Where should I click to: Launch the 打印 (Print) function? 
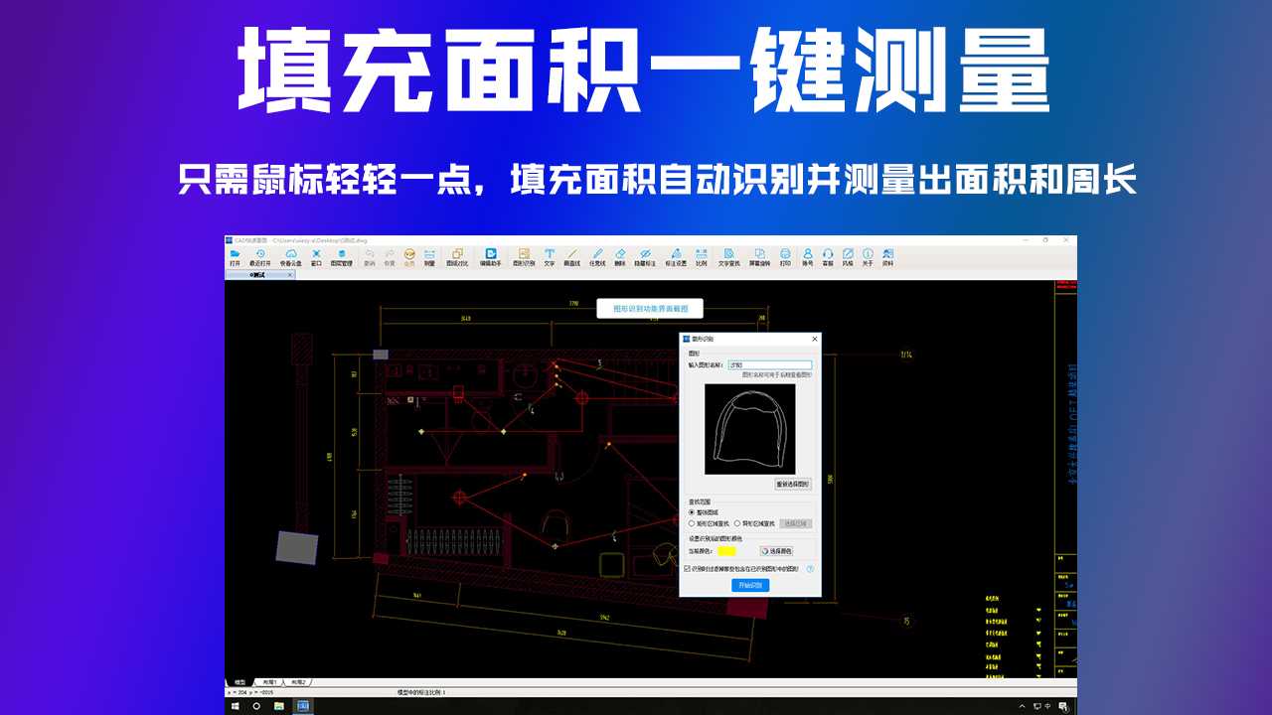point(784,258)
